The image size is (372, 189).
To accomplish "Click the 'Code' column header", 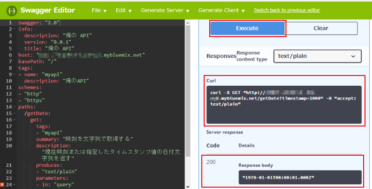I will pyautogui.click(x=213, y=145).
